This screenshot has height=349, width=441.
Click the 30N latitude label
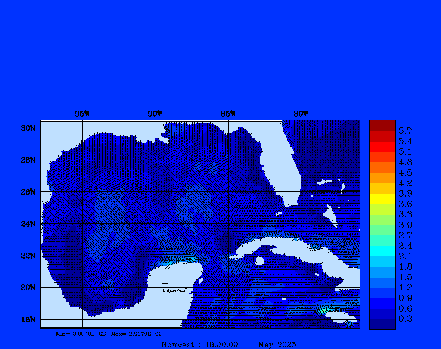point(28,128)
